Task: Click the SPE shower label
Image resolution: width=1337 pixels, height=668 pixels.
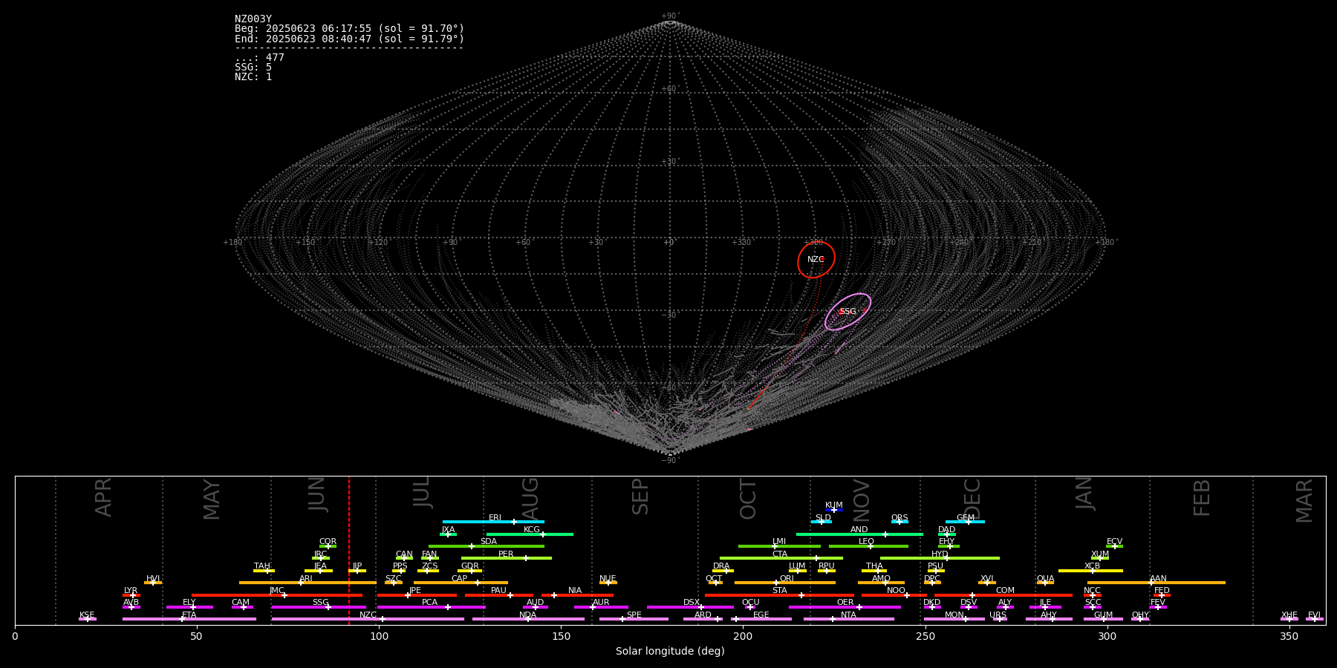Action: click(634, 615)
